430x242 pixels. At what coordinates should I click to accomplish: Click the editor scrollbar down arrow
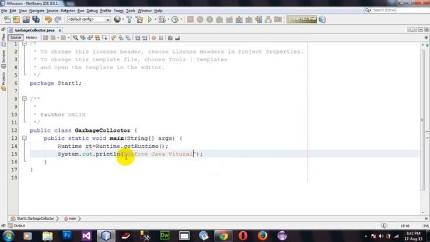[x=423, y=212]
